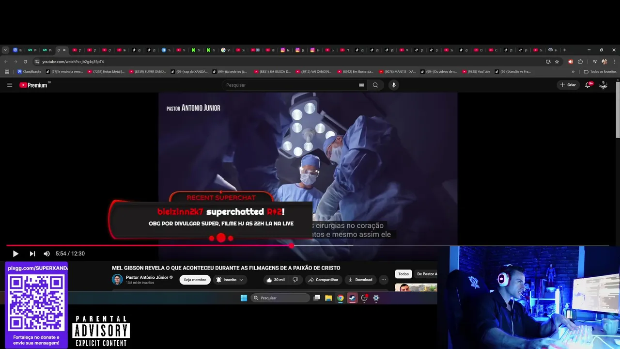Screen dimensions: 620x349
Task: Go to YouTube Premium home logo
Action: click(x=34, y=85)
